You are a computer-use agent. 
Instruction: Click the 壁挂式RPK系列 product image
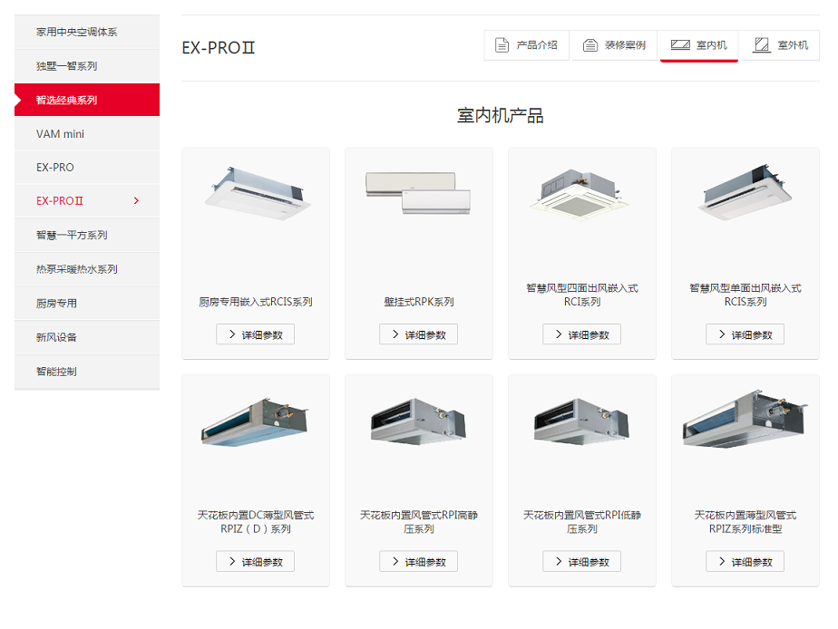(418, 193)
